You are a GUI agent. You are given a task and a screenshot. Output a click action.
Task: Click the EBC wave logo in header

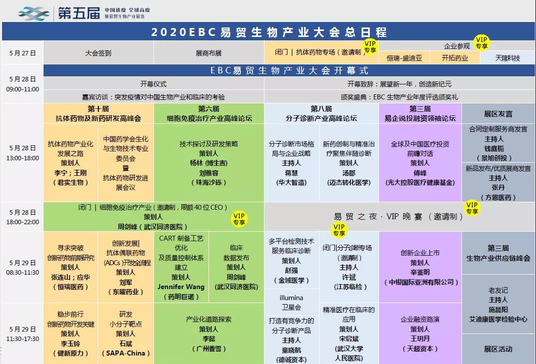(34, 12)
